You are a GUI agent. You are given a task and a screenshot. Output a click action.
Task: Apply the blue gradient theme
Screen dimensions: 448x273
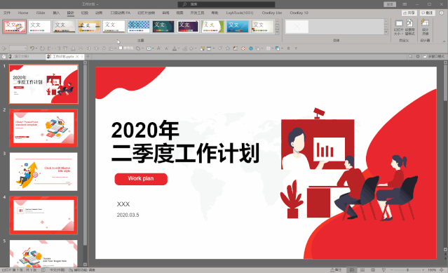[238, 26]
